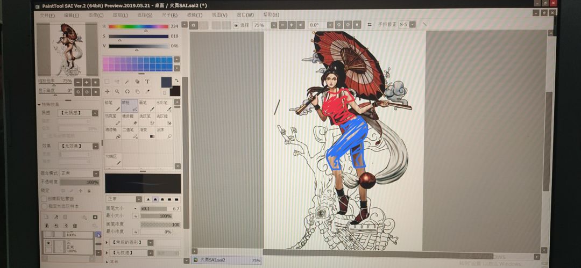Choose the 喷枪 airbrush tool
Image resolution: width=581 pixels, height=268 pixels.
[129, 105]
